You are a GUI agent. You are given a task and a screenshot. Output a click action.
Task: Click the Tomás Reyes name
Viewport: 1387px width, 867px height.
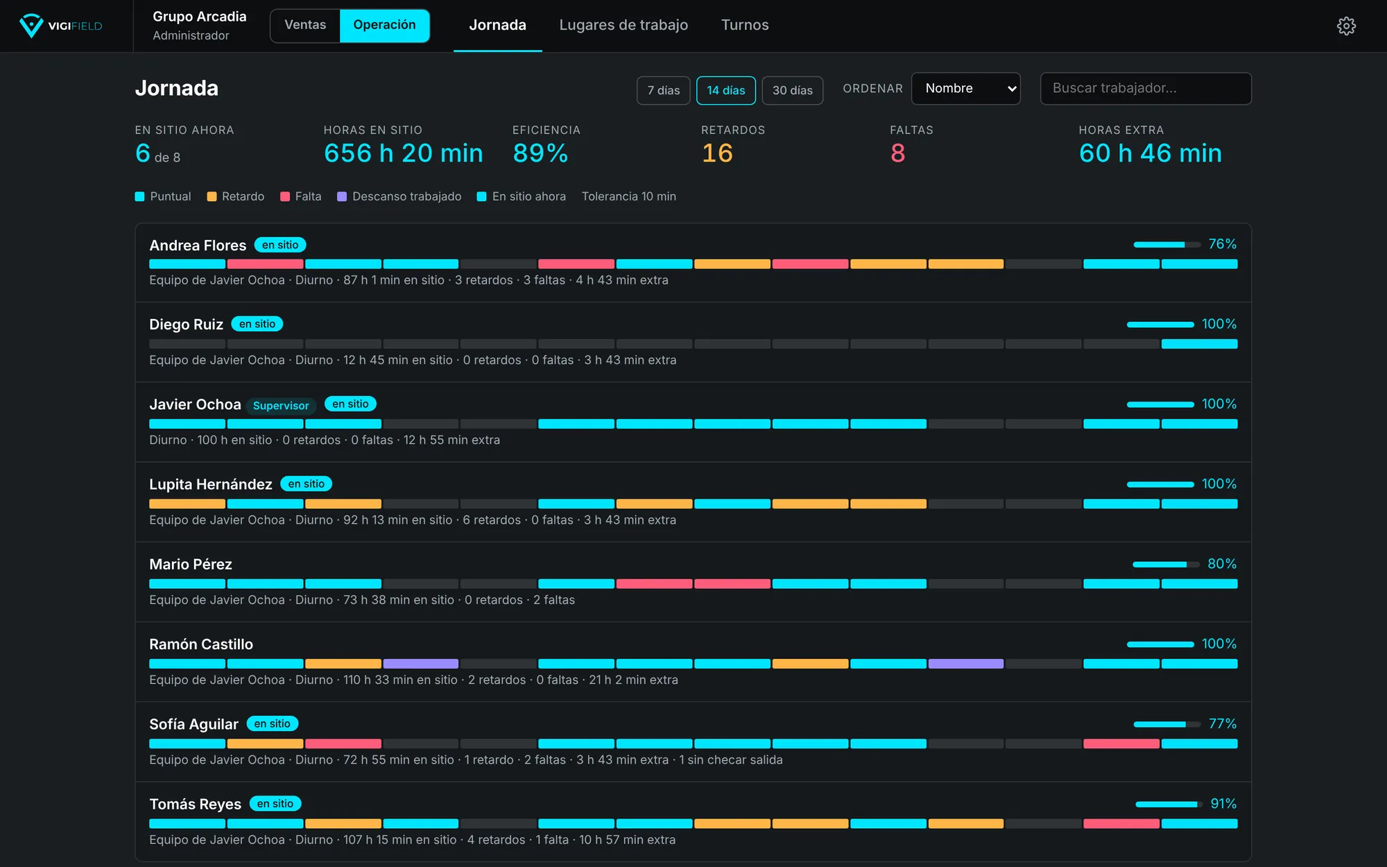[195, 804]
